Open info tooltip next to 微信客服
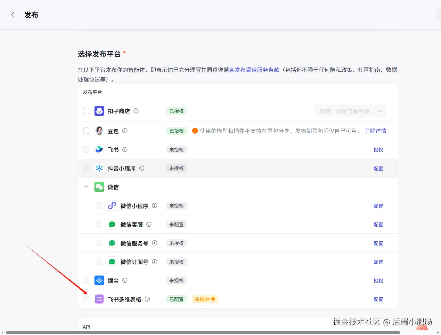The width and height of the screenshot is (441, 335). click(x=149, y=224)
